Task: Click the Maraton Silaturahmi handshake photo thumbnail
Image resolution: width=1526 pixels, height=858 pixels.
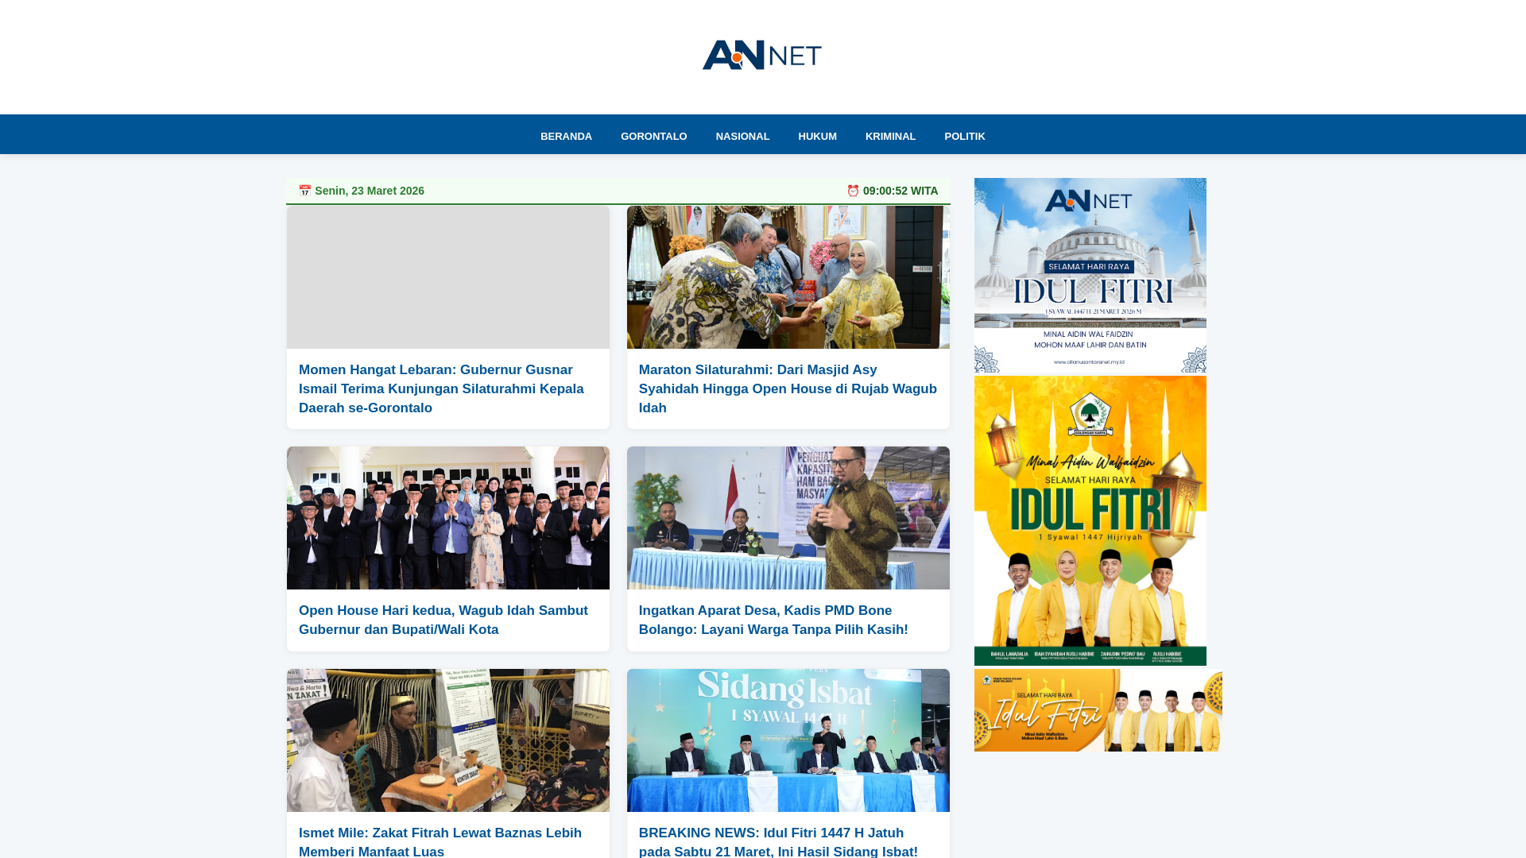Action: [788, 277]
